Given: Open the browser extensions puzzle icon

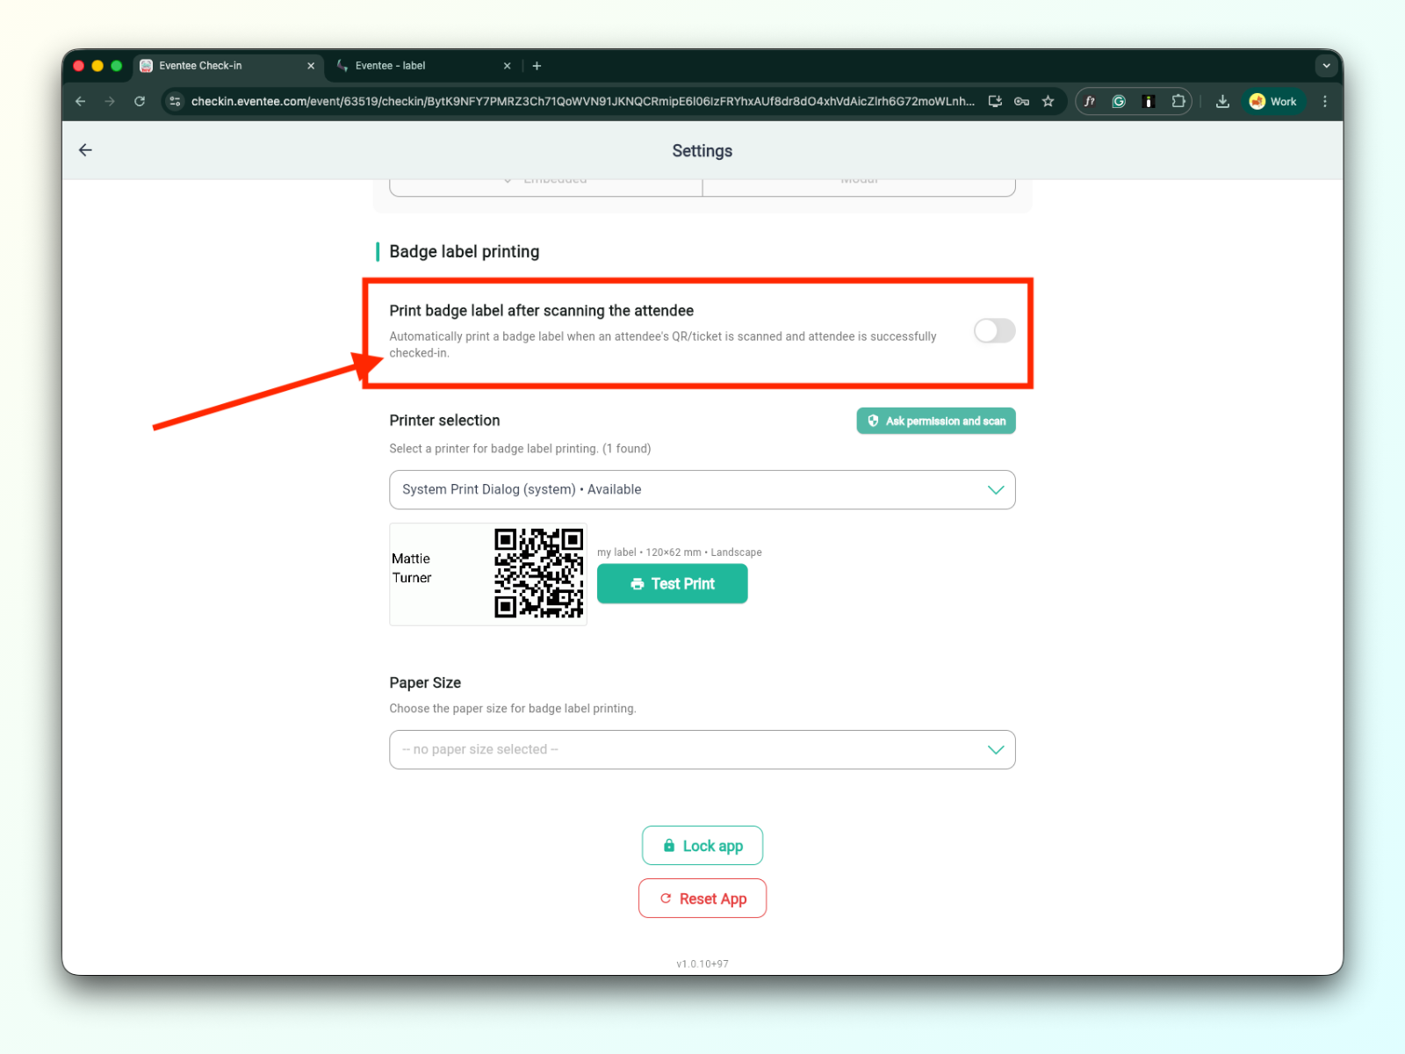Looking at the screenshot, I should click(1178, 101).
